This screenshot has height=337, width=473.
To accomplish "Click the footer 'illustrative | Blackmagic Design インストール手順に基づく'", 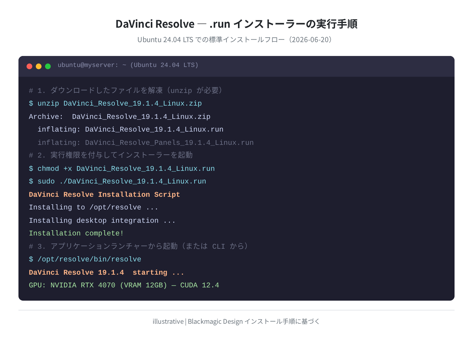I will tap(236, 321).
